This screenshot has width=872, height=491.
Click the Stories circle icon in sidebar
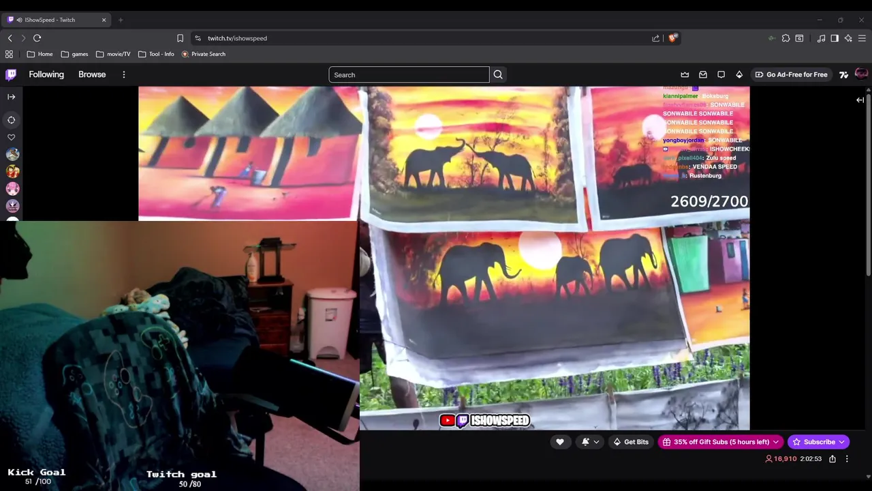click(x=11, y=120)
